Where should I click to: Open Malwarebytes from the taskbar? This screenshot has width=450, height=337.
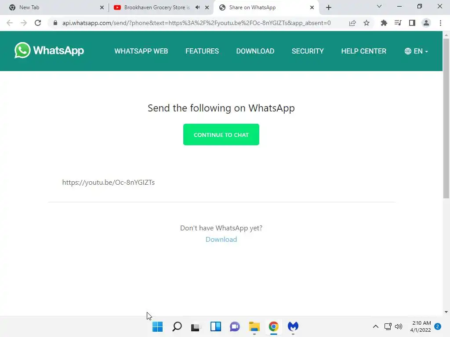click(293, 326)
